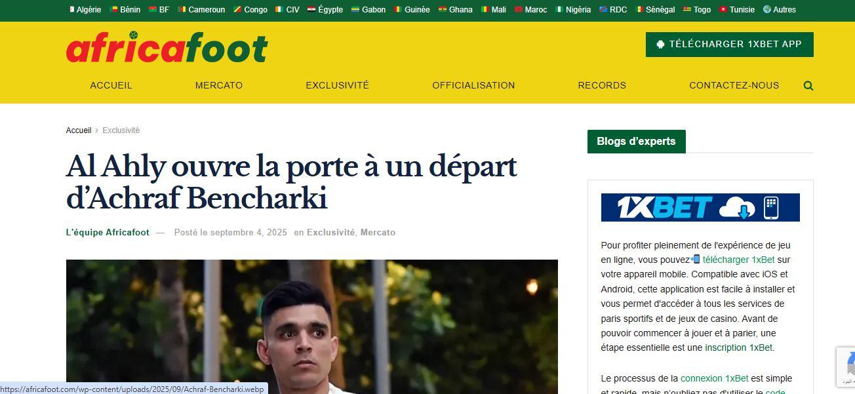Click the Maroc flag icon
Image resolution: width=855 pixels, height=394 pixels.
click(x=519, y=10)
